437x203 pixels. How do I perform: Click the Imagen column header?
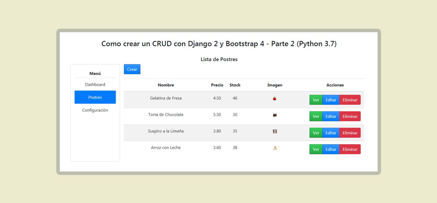(275, 85)
